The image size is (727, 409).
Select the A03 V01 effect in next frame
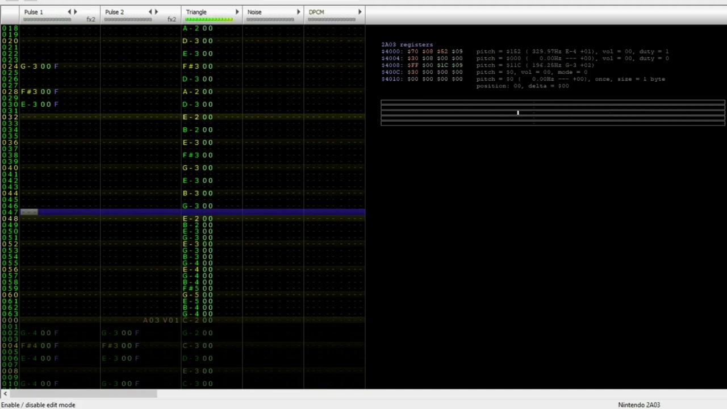(x=161, y=320)
